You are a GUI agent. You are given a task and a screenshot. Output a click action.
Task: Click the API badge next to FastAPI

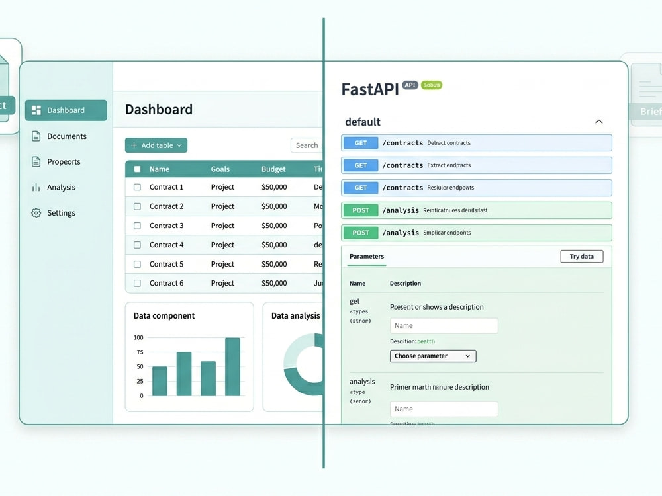click(410, 85)
